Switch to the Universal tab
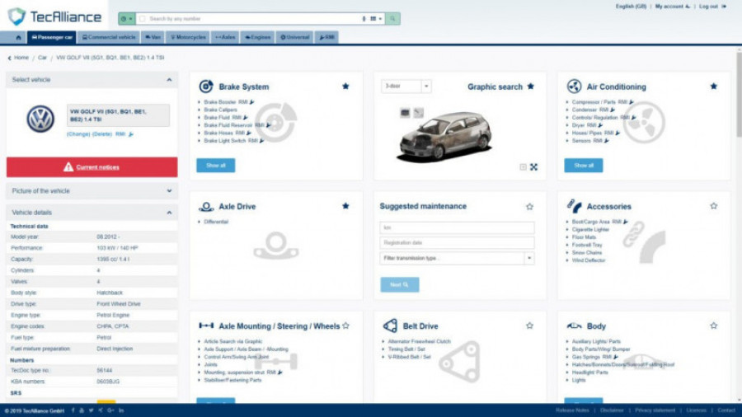 pyautogui.click(x=295, y=37)
